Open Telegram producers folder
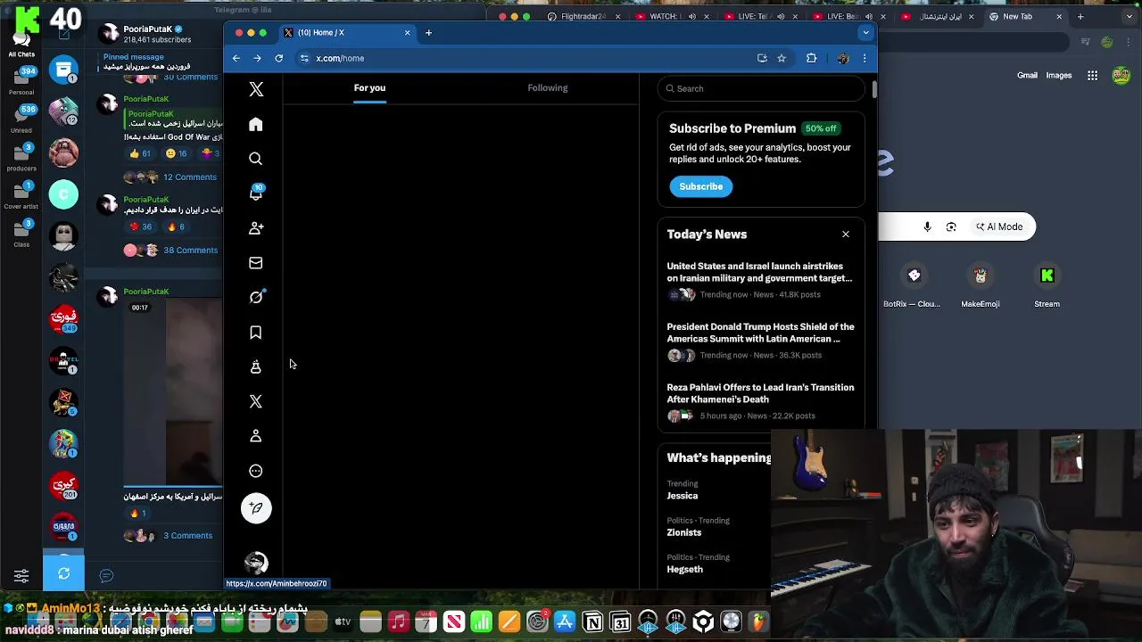Viewport: 1142px width, 642px height. click(21, 156)
